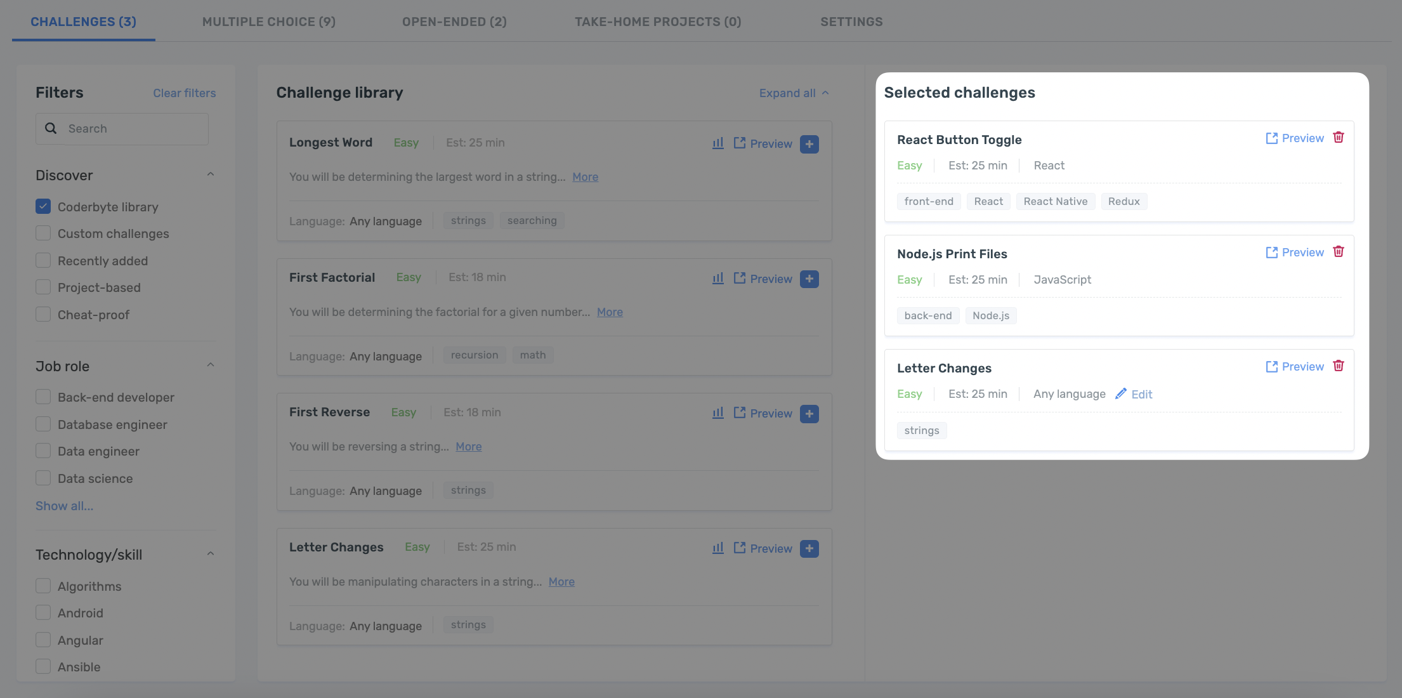Click the Redux tag

point(1124,202)
